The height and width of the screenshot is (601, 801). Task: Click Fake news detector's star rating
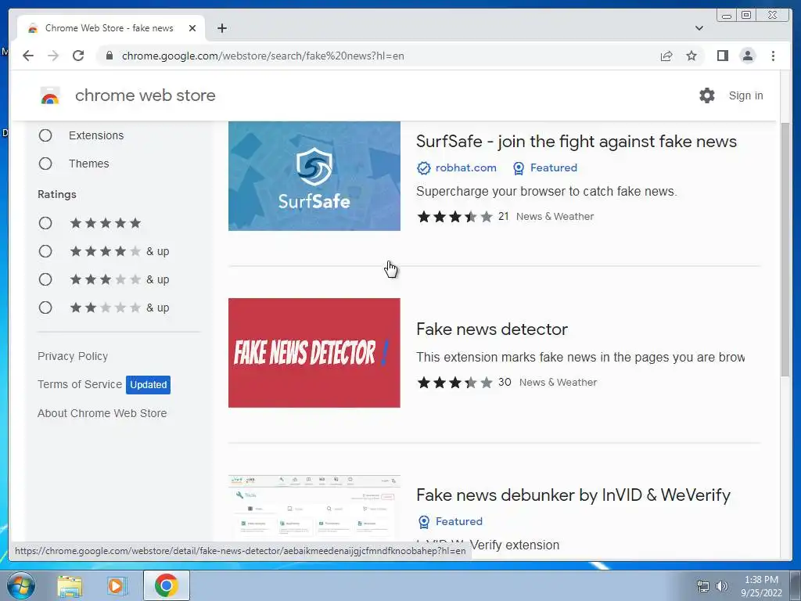click(x=454, y=382)
